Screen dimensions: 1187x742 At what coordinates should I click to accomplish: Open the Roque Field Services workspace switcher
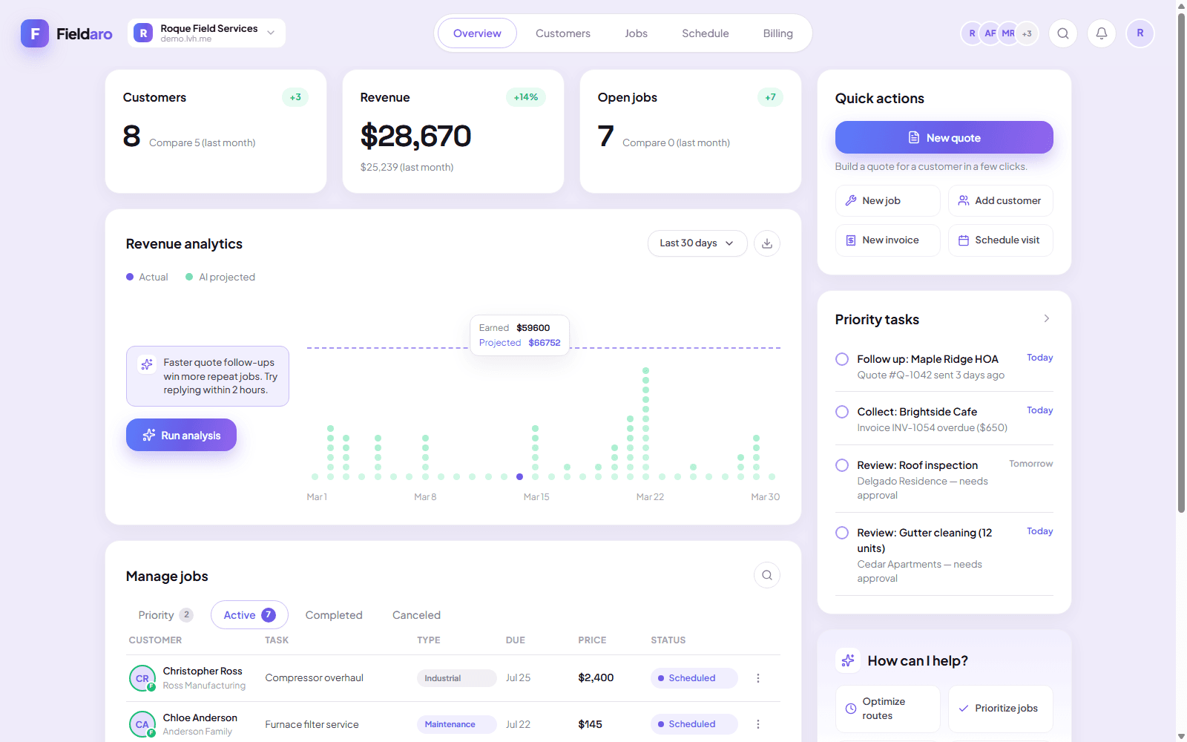click(x=206, y=33)
